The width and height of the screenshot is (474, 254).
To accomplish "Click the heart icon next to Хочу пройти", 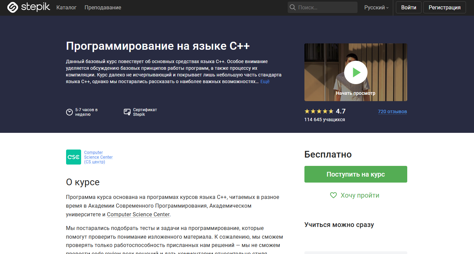I will [x=333, y=195].
